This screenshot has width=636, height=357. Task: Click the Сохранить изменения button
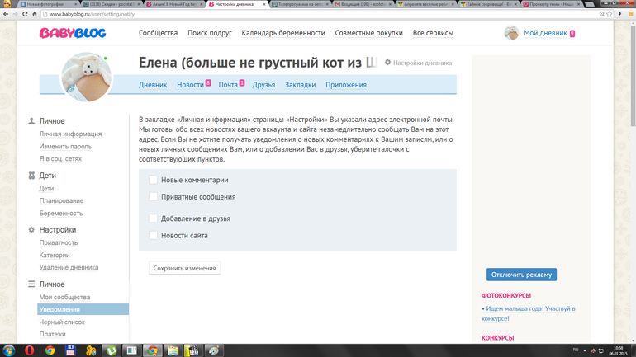(x=184, y=268)
